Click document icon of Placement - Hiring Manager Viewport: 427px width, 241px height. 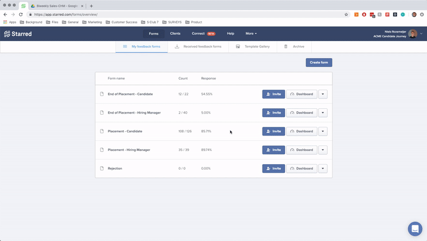point(102,150)
